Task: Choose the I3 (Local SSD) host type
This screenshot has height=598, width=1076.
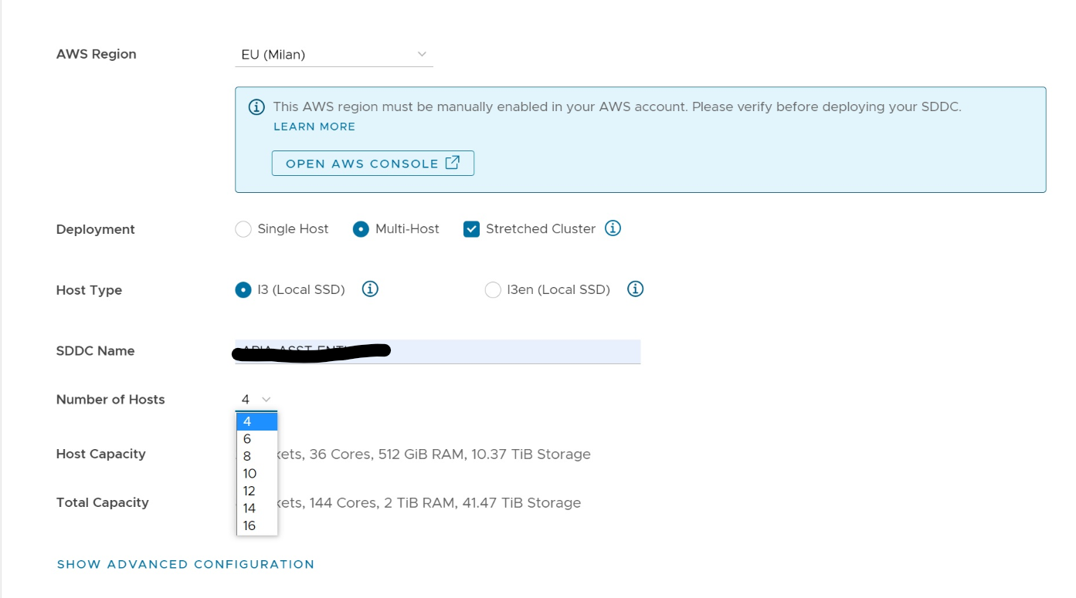Action: pos(243,290)
